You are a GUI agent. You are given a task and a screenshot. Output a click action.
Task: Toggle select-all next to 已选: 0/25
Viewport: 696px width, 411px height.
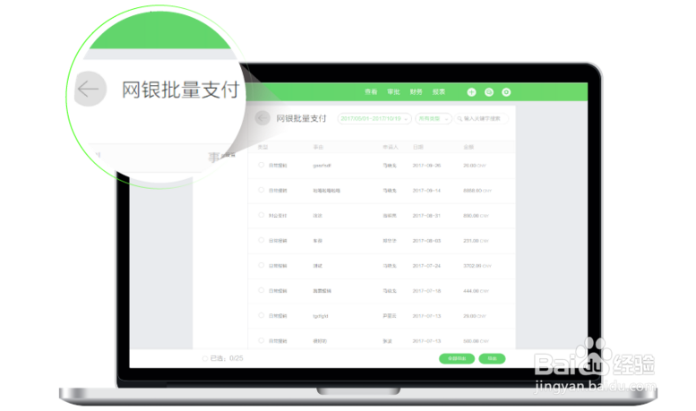click(204, 359)
